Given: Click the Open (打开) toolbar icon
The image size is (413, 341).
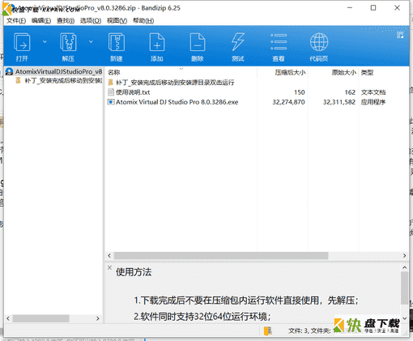Looking at the screenshot, I should tap(22, 42).
